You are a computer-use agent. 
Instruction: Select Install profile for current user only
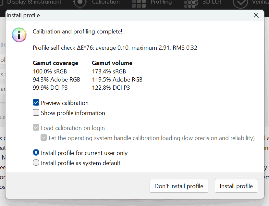(36, 153)
